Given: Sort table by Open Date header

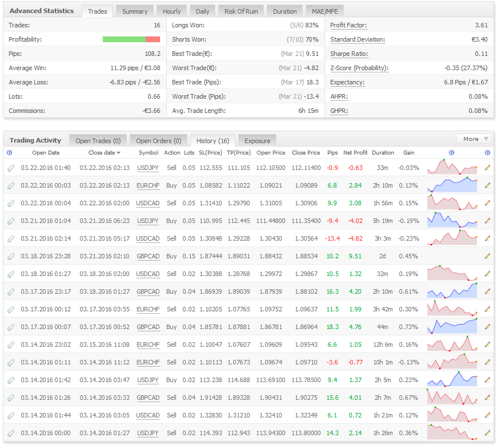Looking at the screenshot, I should point(46,153).
